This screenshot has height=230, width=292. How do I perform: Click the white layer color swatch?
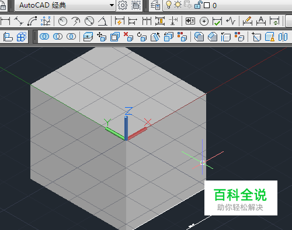click(207, 5)
